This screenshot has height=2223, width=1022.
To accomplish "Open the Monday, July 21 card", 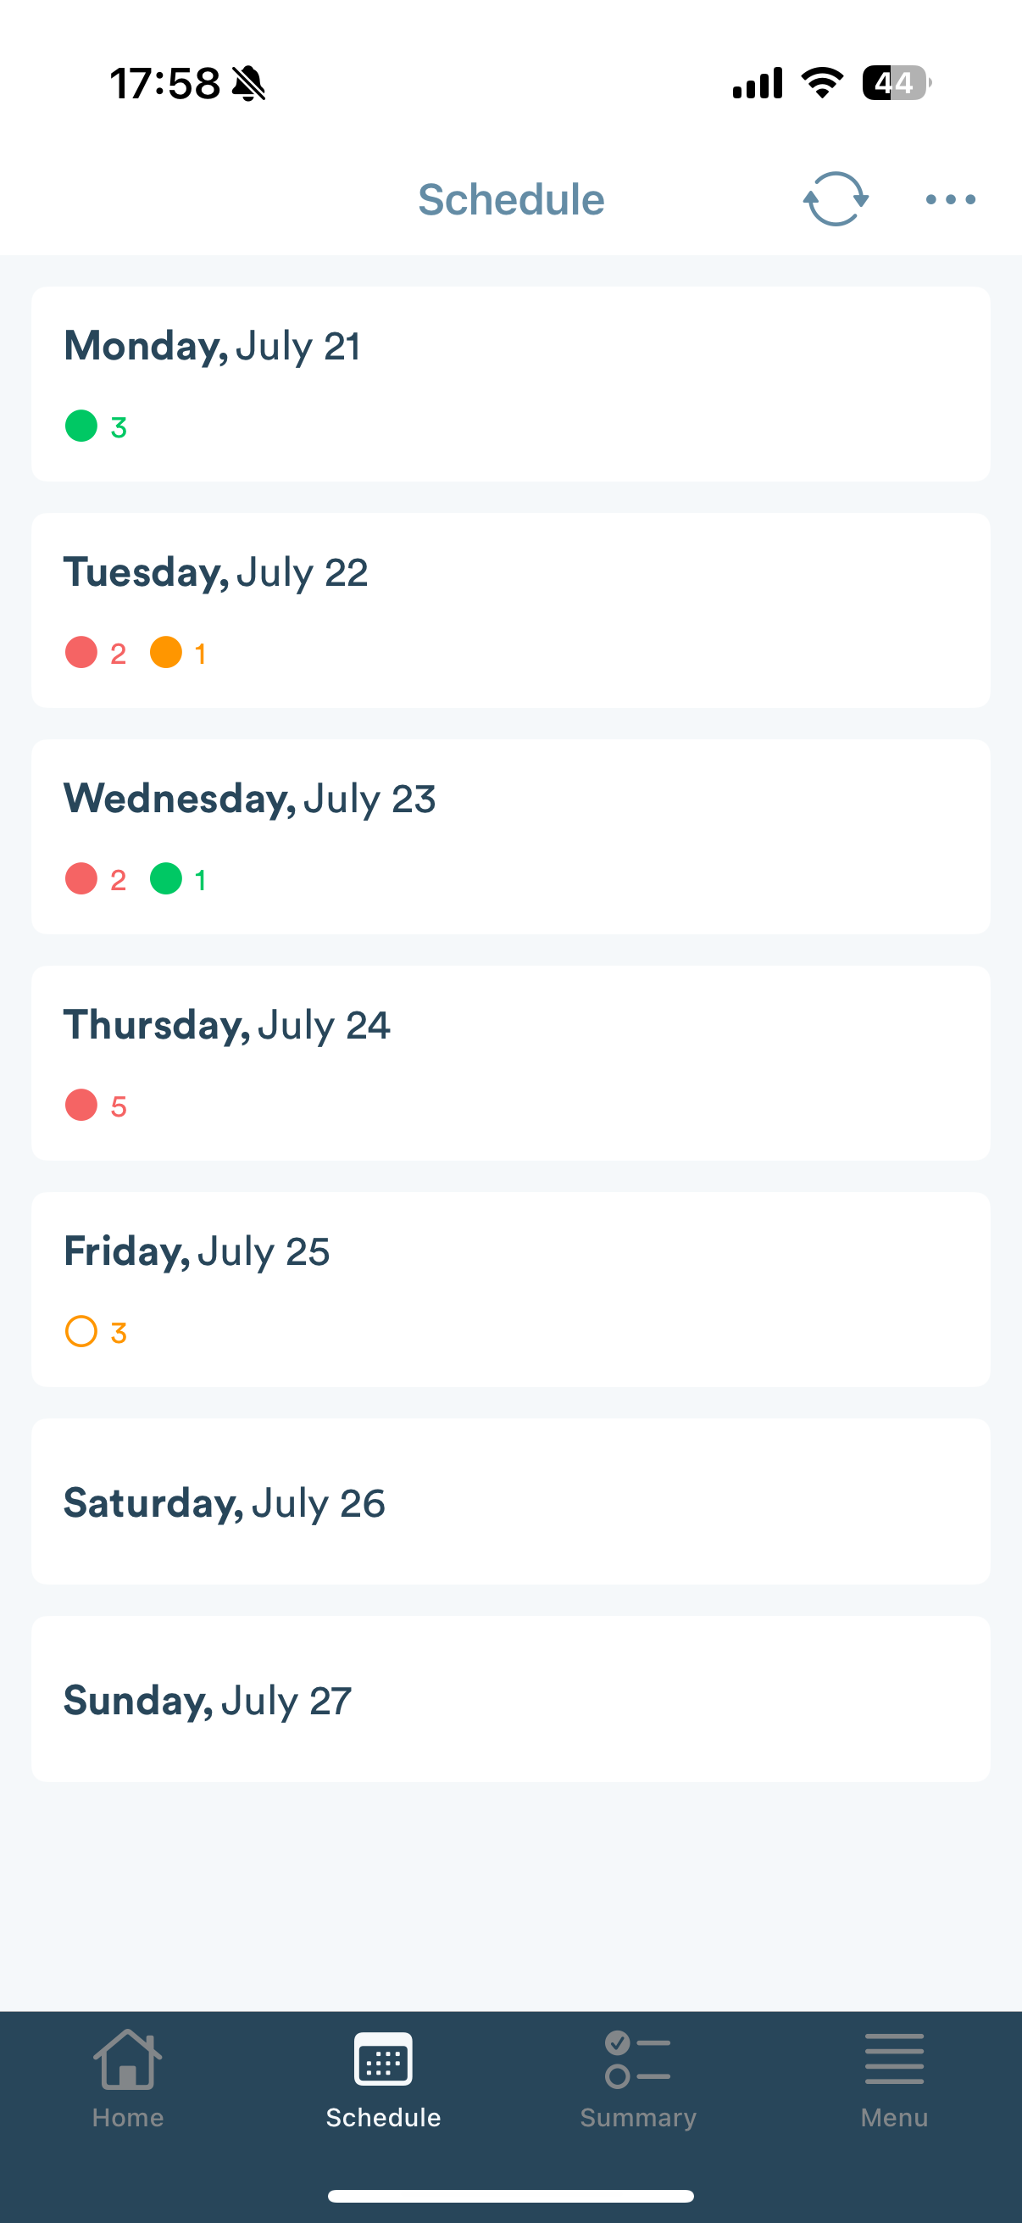I will pyautogui.click(x=510, y=383).
